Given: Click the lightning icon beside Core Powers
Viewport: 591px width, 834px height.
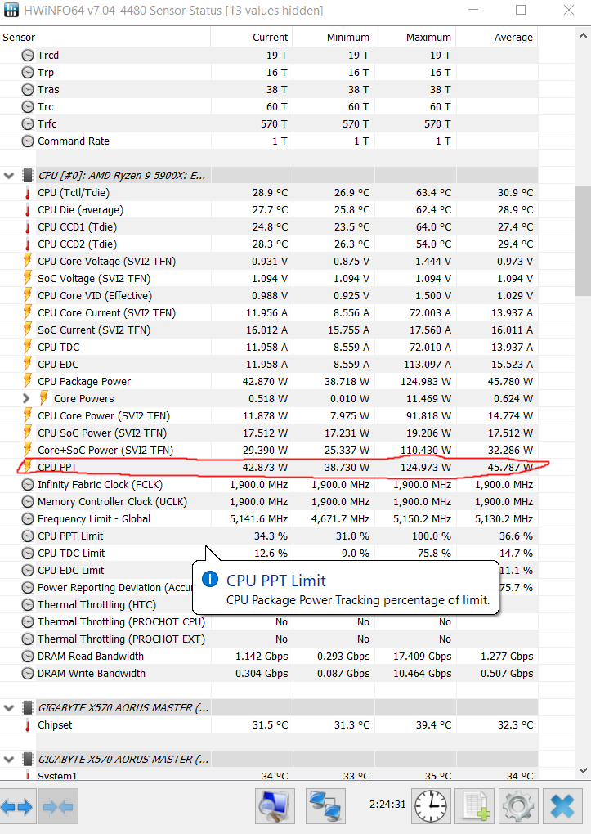Looking at the screenshot, I should (x=44, y=398).
